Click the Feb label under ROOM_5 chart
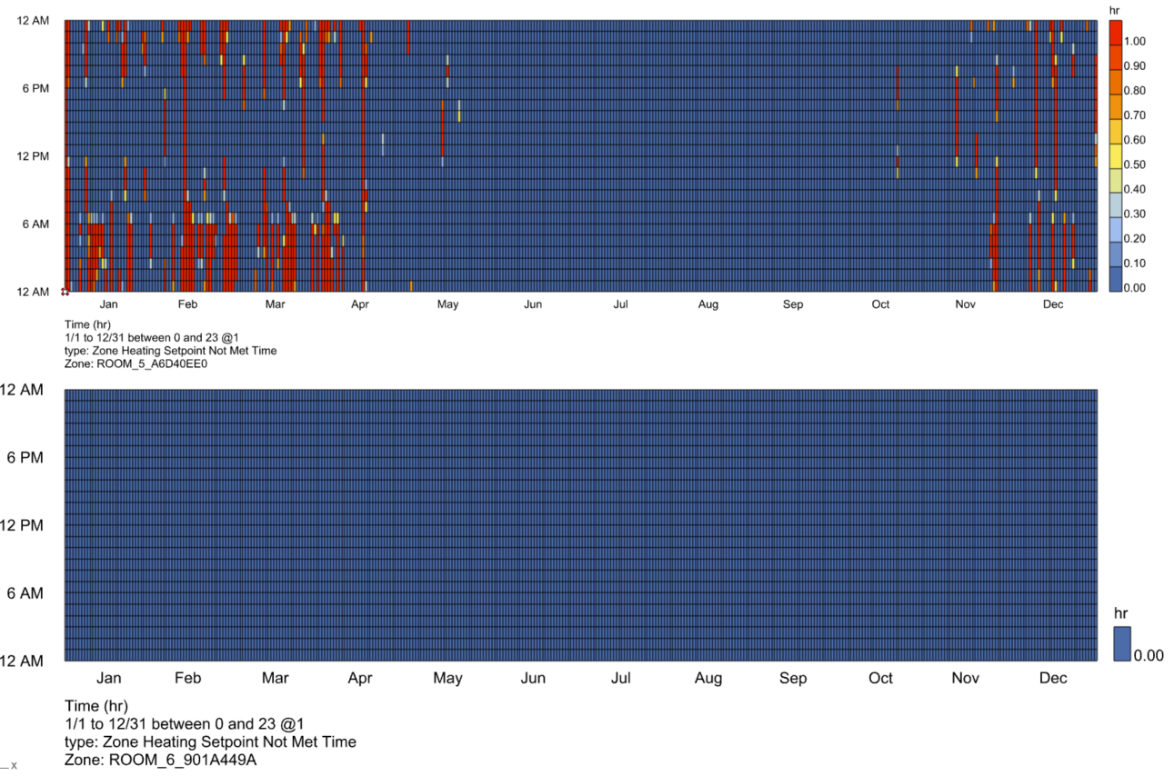The image size is (1174, 776). coord(187,304)
